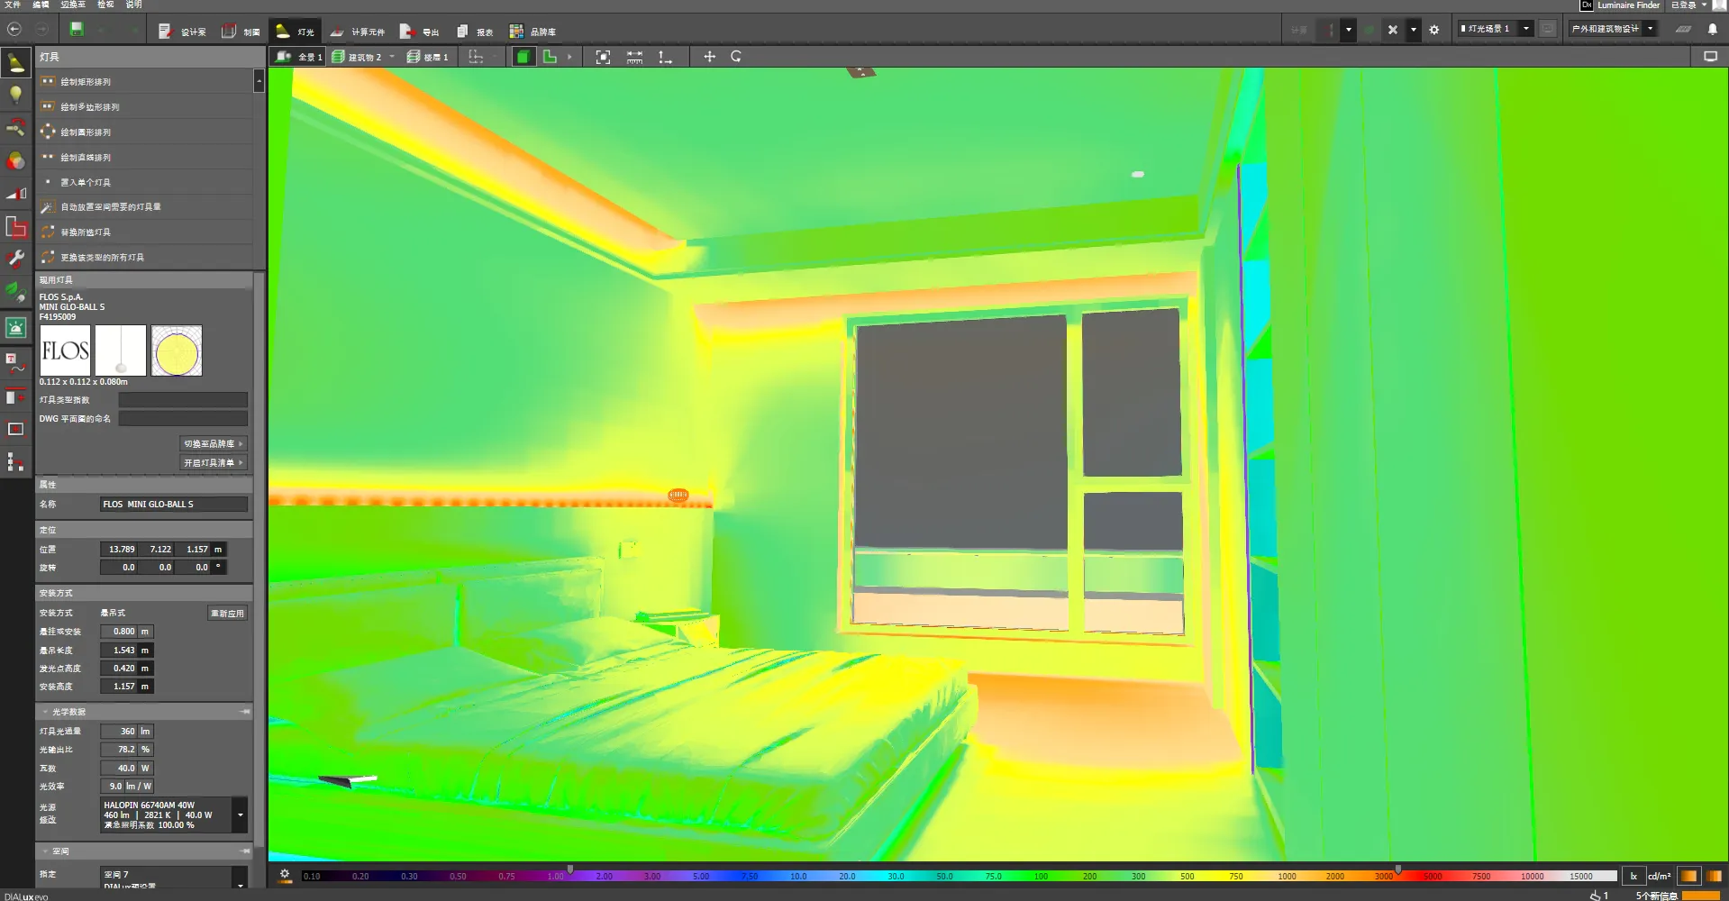Switch to the 计算元件 tab
The image size is (1729, 901).
click(x=358, y=32)
